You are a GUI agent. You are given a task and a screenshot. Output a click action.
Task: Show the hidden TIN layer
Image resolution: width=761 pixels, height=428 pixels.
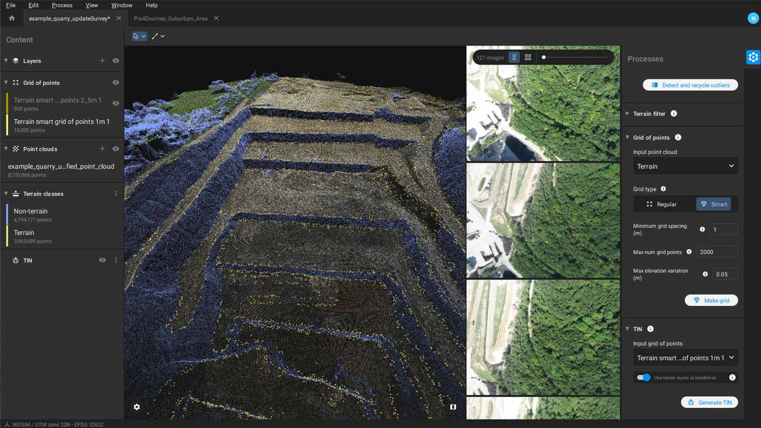click(102, 260)
